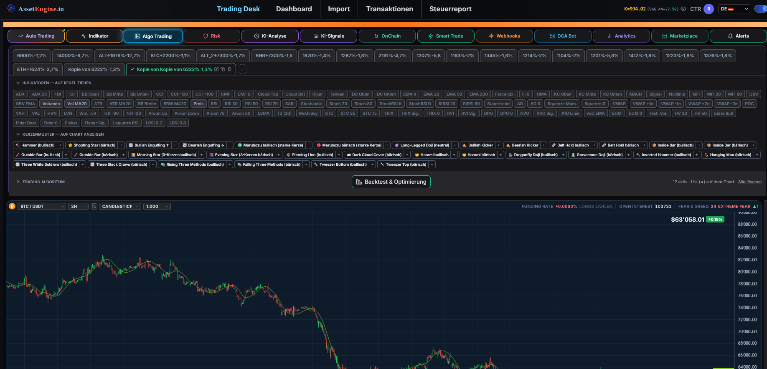Viewport: 767px width, 369px height.
Task: Click the chart refresh icon
Action: click(94, 206)
